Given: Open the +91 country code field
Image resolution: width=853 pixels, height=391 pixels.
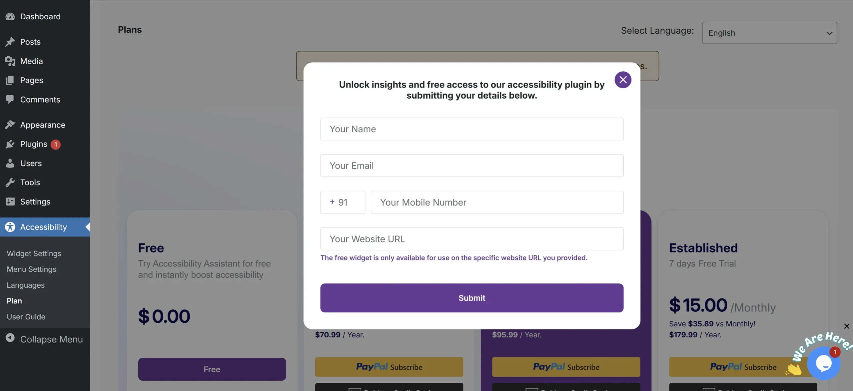Looking at the screenshot, I should (343, 202).
